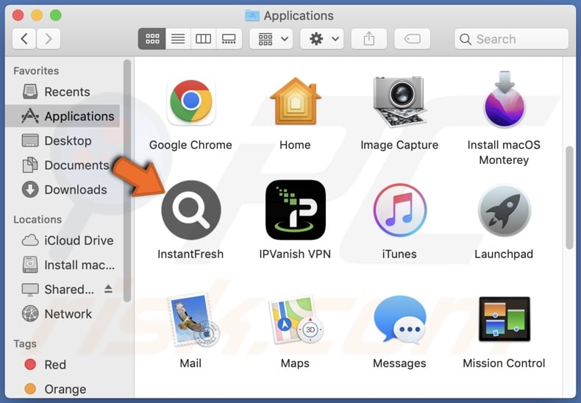
Task: Select the InstantFresh app icon
Action: [190, 210]
